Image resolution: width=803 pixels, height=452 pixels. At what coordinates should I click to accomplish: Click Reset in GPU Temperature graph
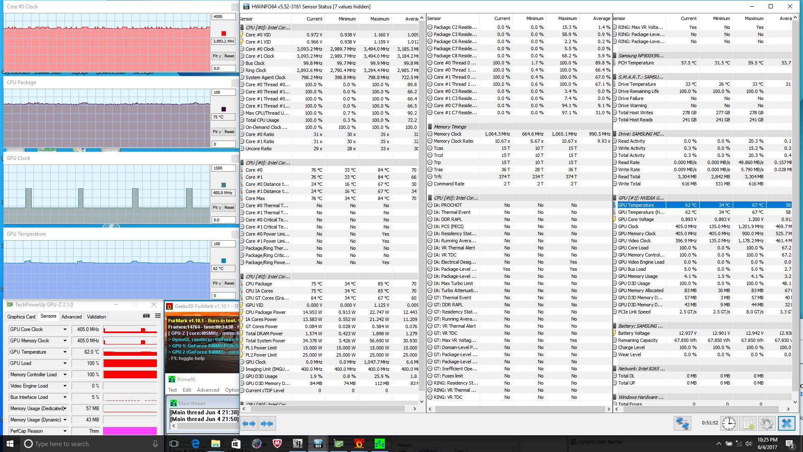click(x=230, y=283)
